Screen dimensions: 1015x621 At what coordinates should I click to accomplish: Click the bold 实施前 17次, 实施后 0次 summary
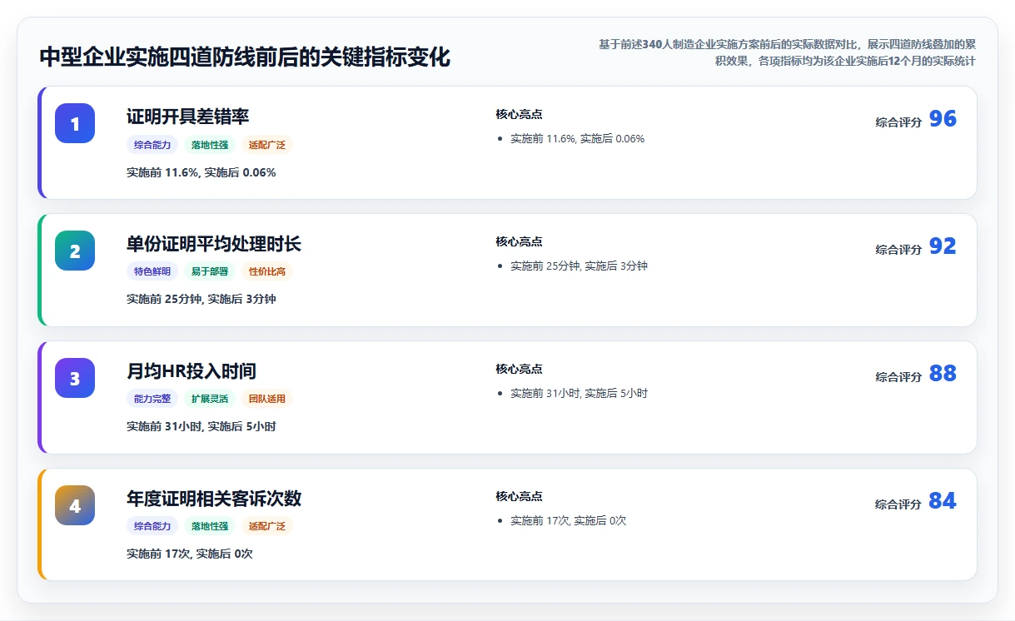[x=189, y=554]
